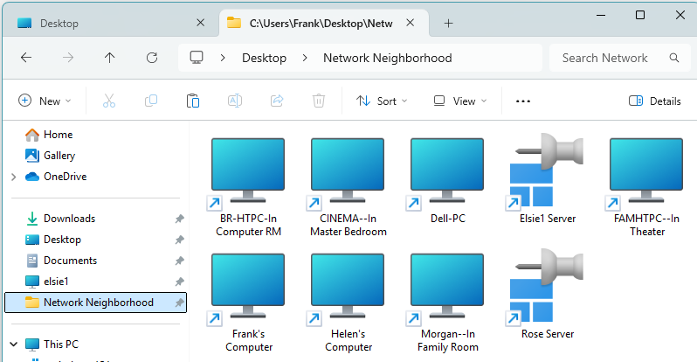Open Documents in the navigation pane
The image size is (697, 362).
(70, 260)
